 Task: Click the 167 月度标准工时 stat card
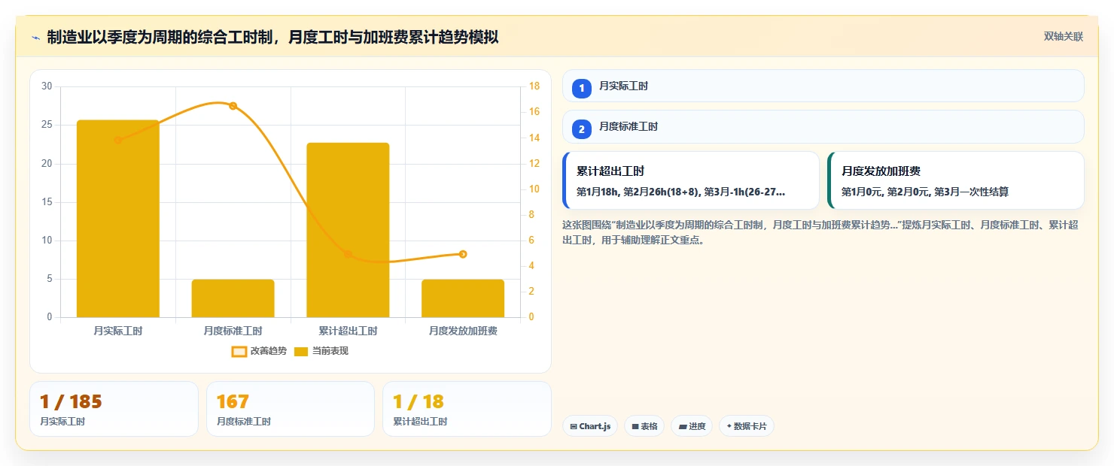[291, 409]
